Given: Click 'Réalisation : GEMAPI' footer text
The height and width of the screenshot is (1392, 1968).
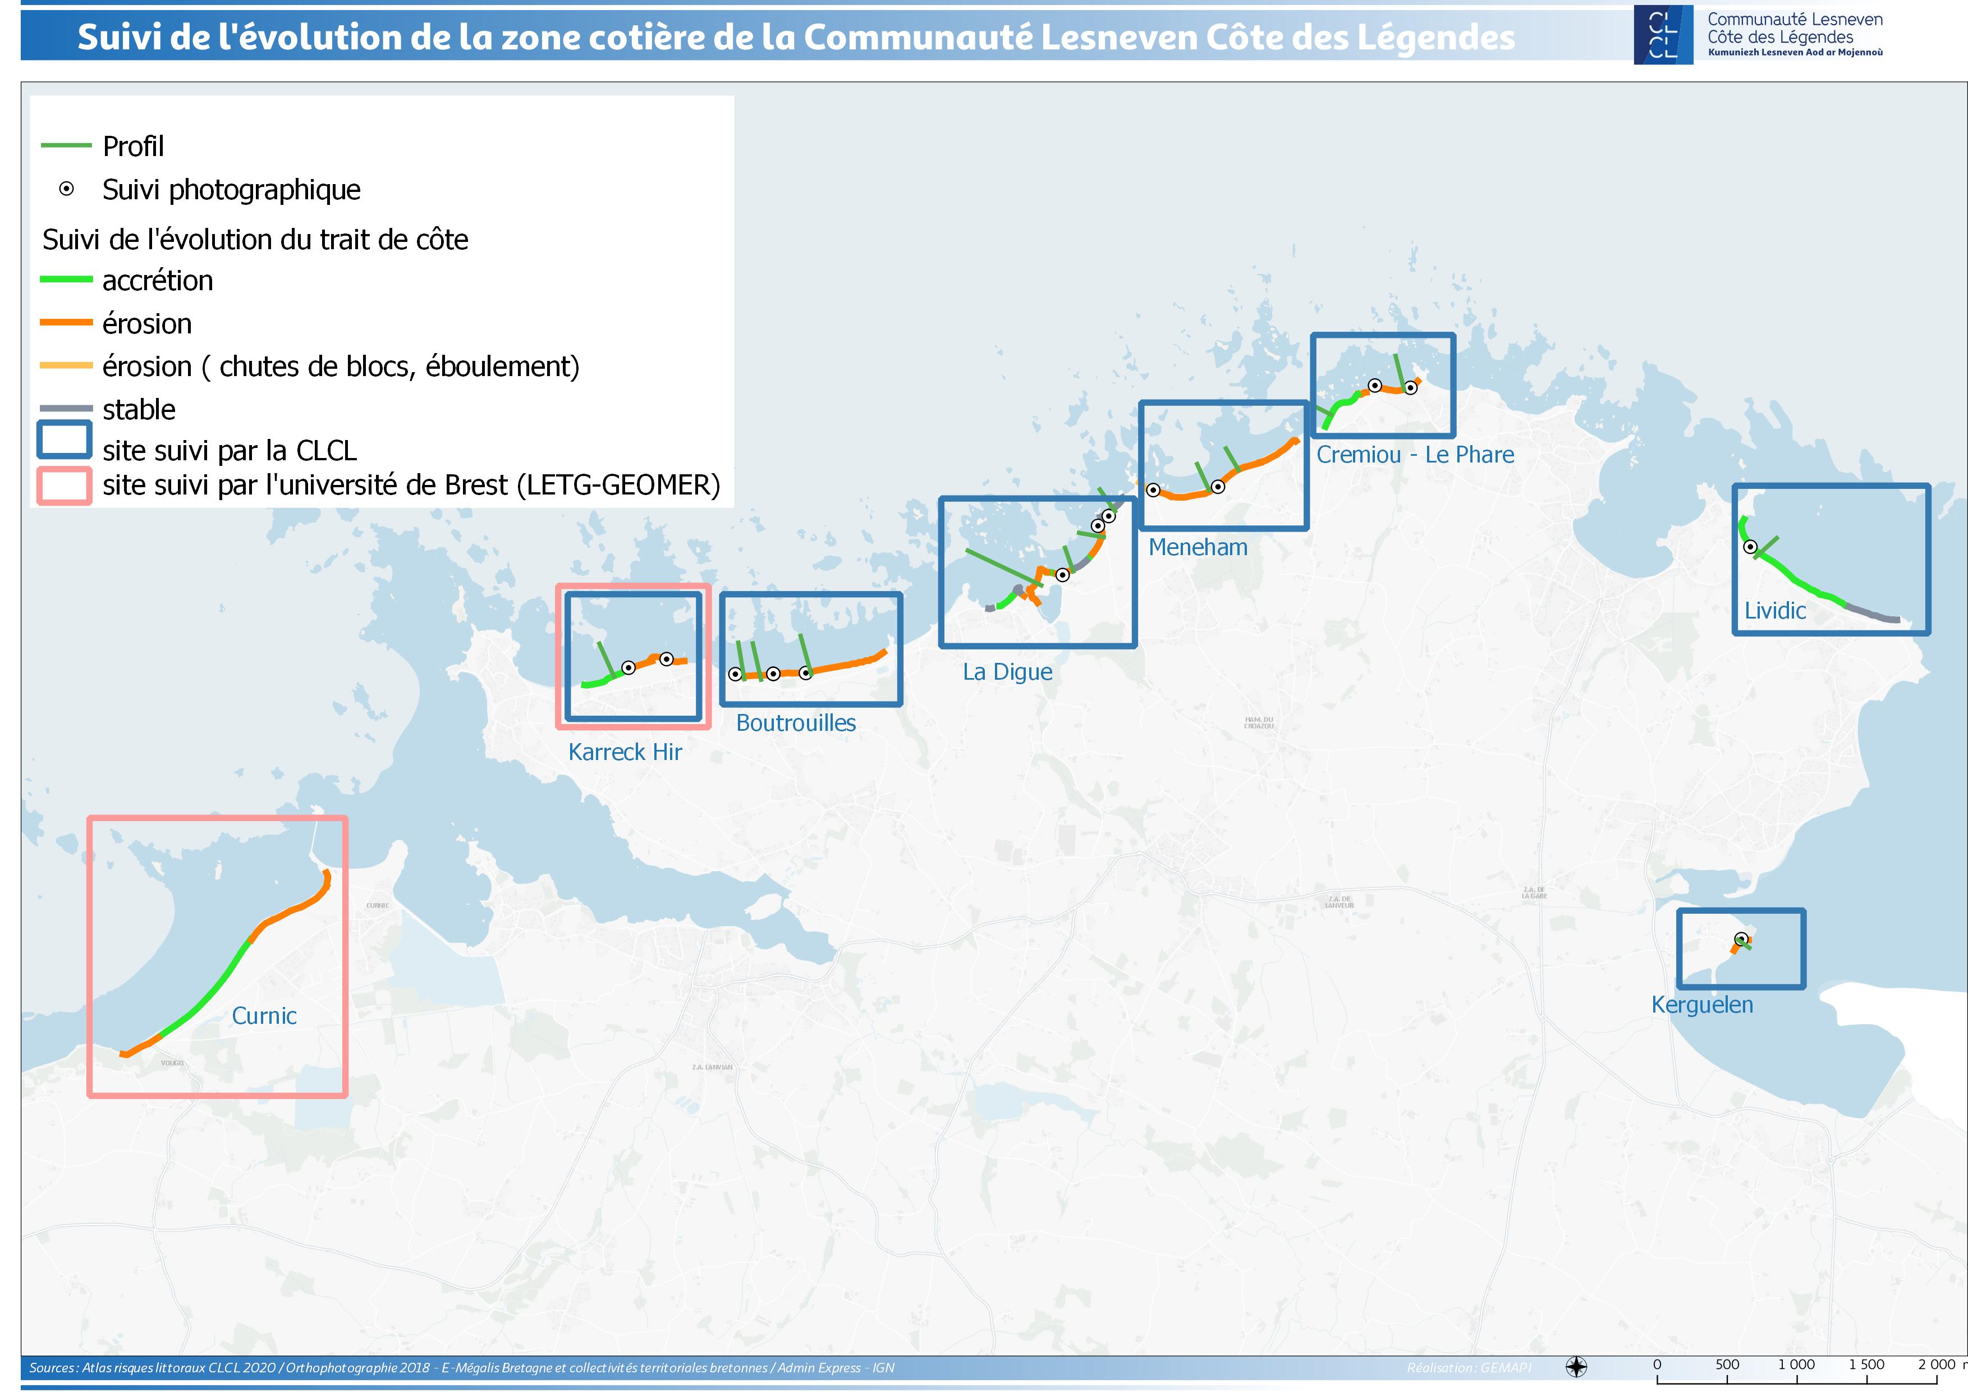Looking at the screenshot, I should pos(1469,1368).
